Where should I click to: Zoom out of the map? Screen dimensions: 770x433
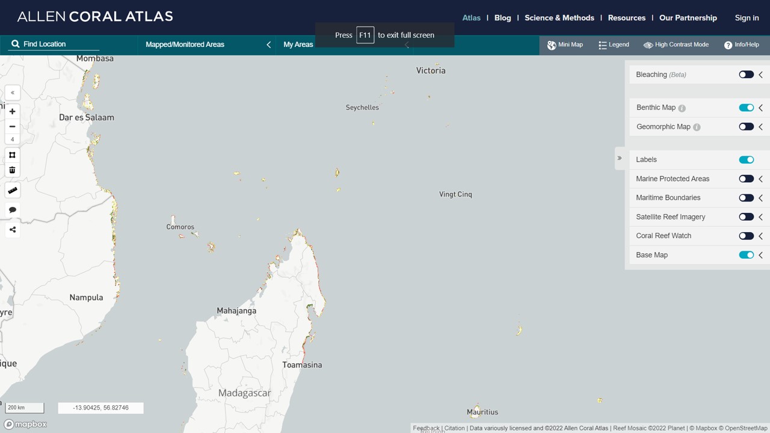(12, 126)
